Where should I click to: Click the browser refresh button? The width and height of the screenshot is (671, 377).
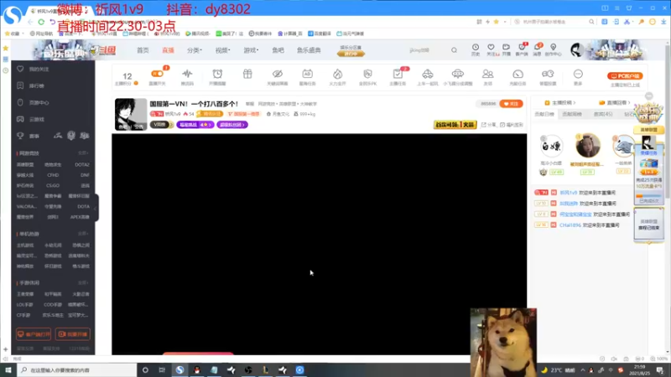click(41, 22)
